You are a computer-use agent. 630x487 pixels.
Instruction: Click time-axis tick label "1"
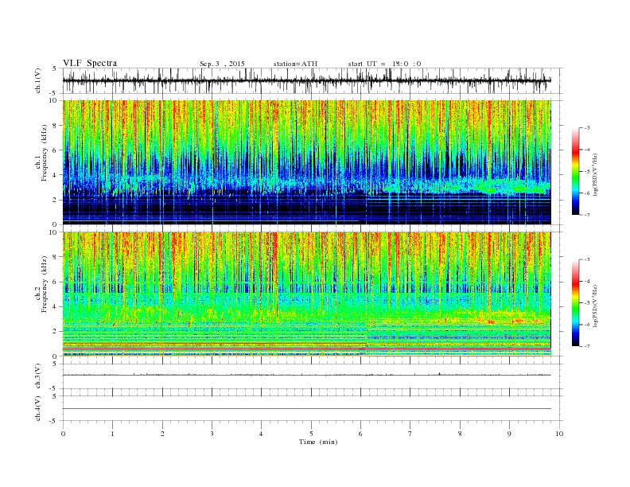tap(112, 434)
